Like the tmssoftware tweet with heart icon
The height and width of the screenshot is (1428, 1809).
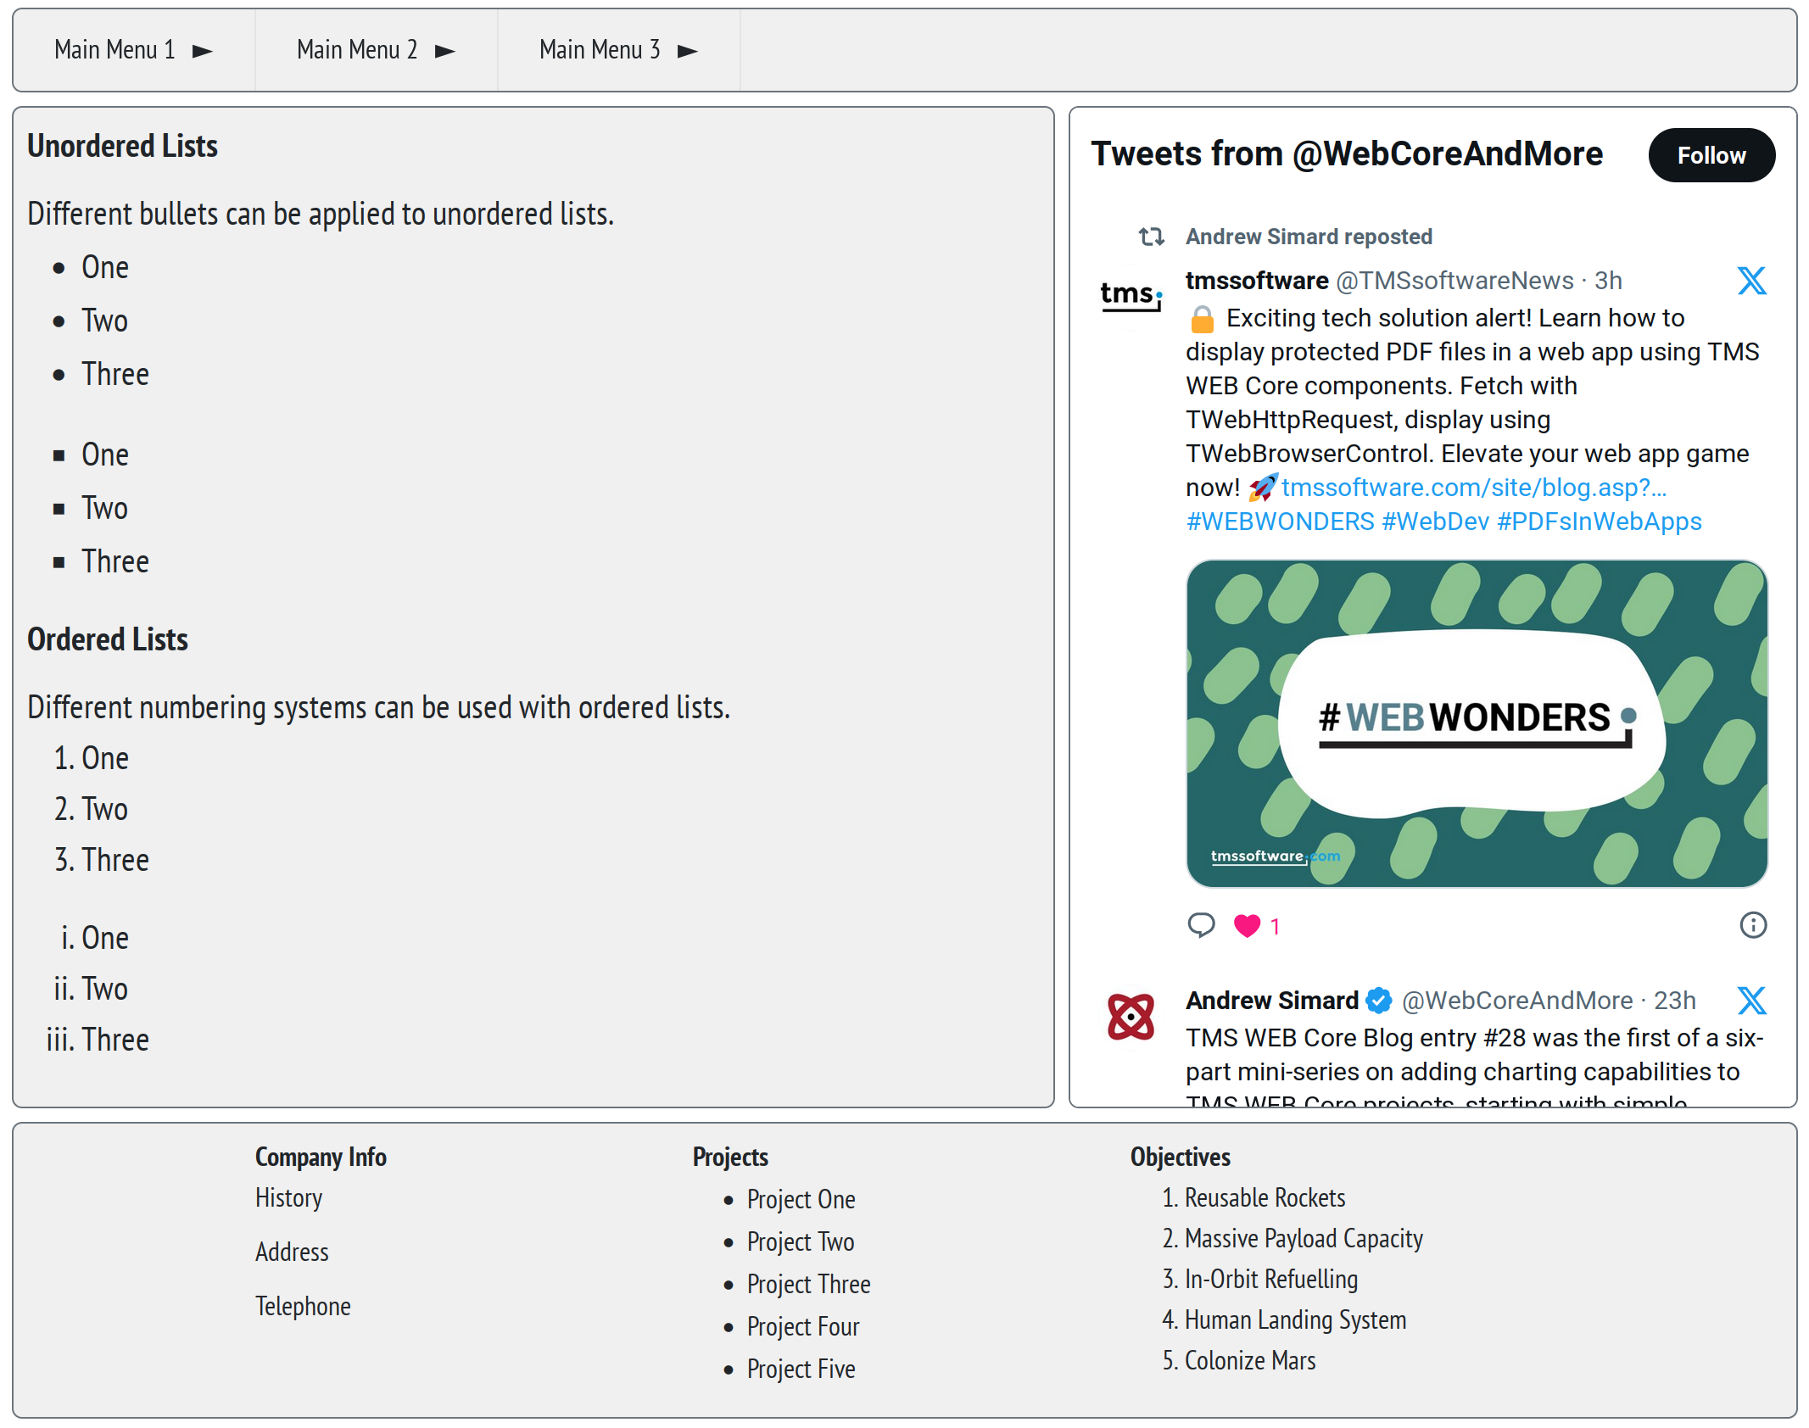pyautogui.click(x=1247, y=925)
